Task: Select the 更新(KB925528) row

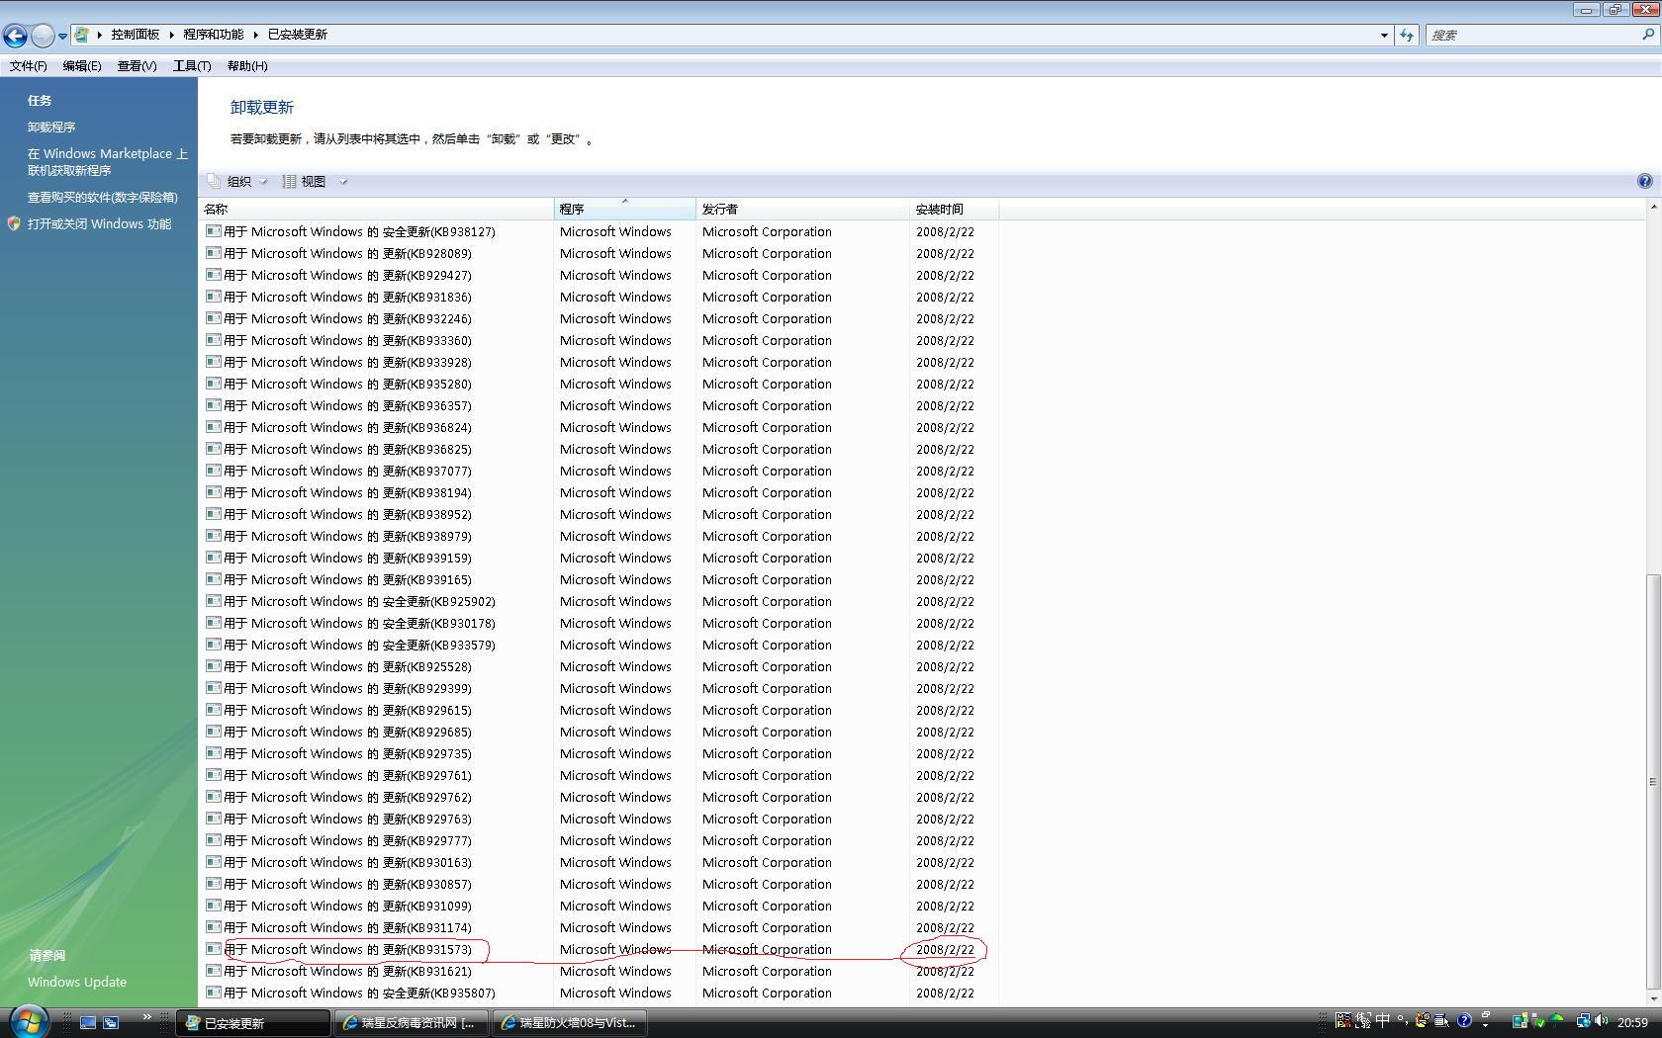Action: [600, 667]
